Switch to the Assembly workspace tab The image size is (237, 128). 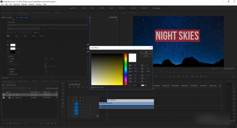73,8
